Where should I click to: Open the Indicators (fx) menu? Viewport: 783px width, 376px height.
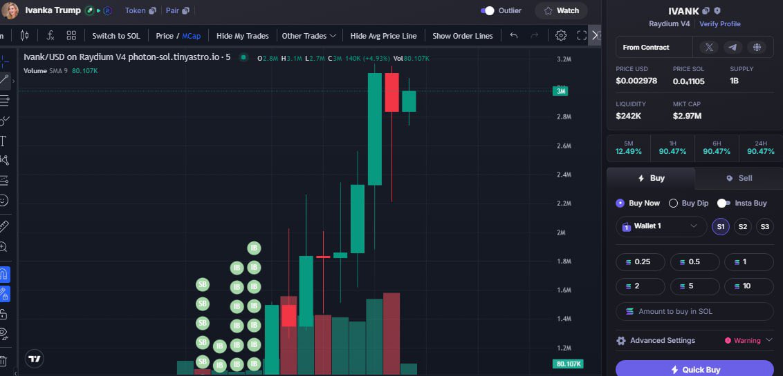tap(50, 35)
